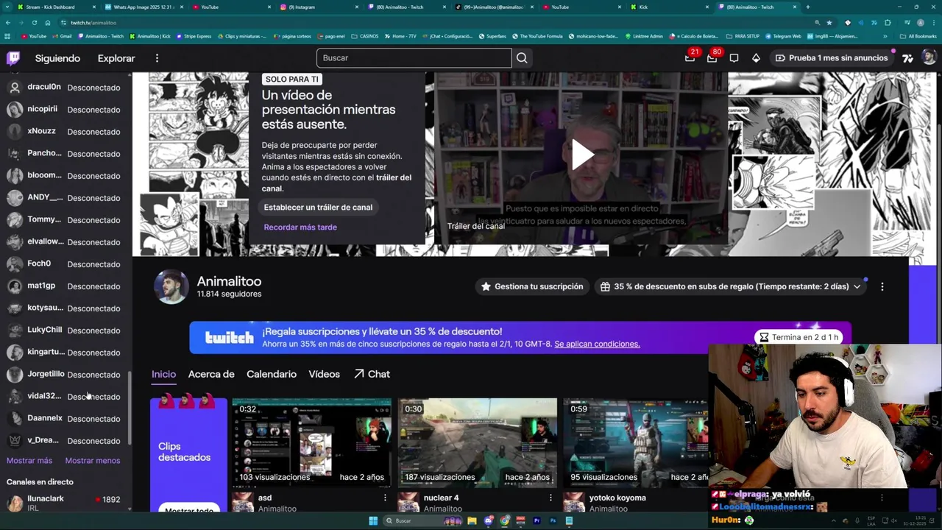The width and height of the screenshot is (942, 530).
Task: Open the Vídeos tab
Action: [324, 374]
